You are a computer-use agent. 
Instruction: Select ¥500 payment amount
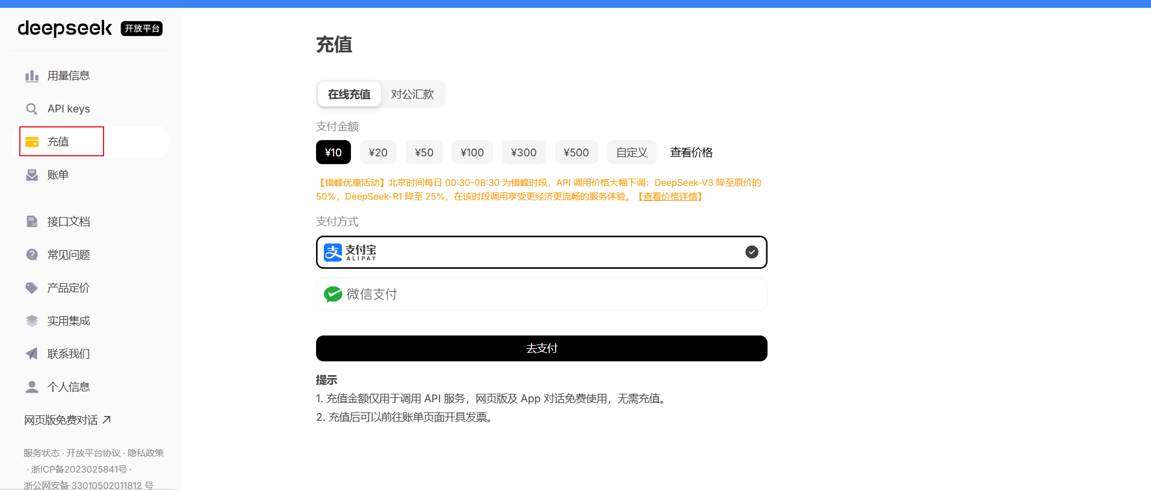click(x=576, y=152)
